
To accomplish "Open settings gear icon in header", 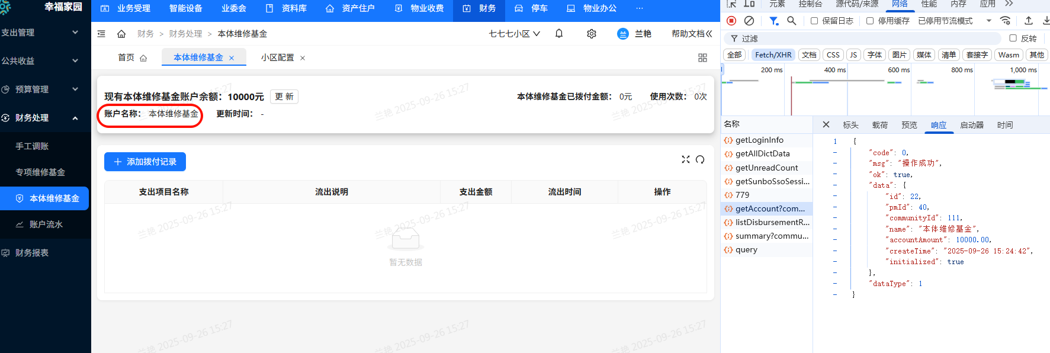I will click(592, 34).
